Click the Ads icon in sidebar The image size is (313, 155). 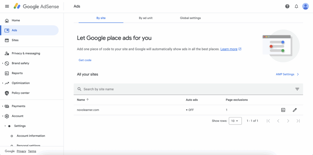click(x=7, y=30)
